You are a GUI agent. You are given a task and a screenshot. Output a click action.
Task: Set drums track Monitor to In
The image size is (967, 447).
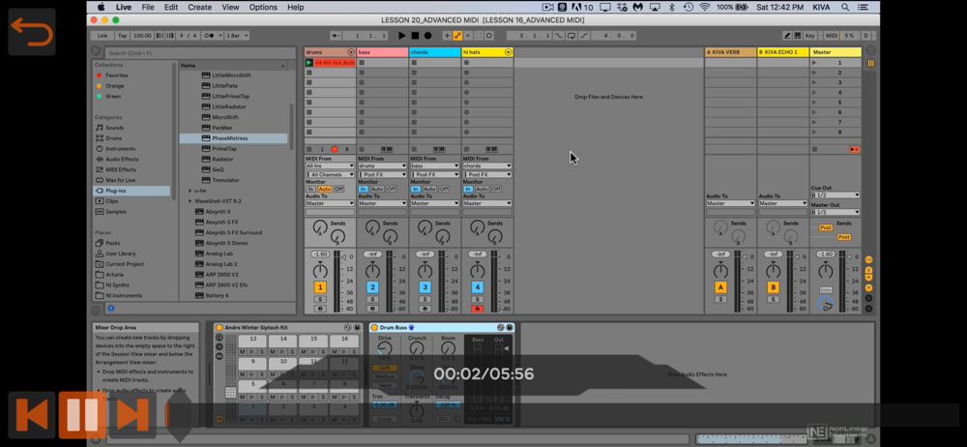[311, 189]
